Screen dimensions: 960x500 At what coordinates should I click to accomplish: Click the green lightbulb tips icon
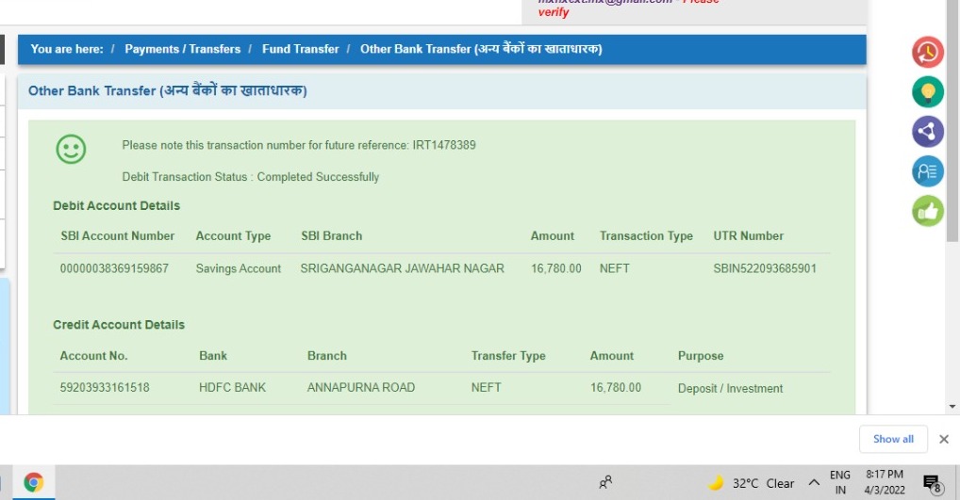928,91
